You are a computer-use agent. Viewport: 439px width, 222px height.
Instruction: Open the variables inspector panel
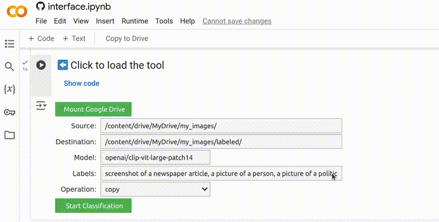9,89
